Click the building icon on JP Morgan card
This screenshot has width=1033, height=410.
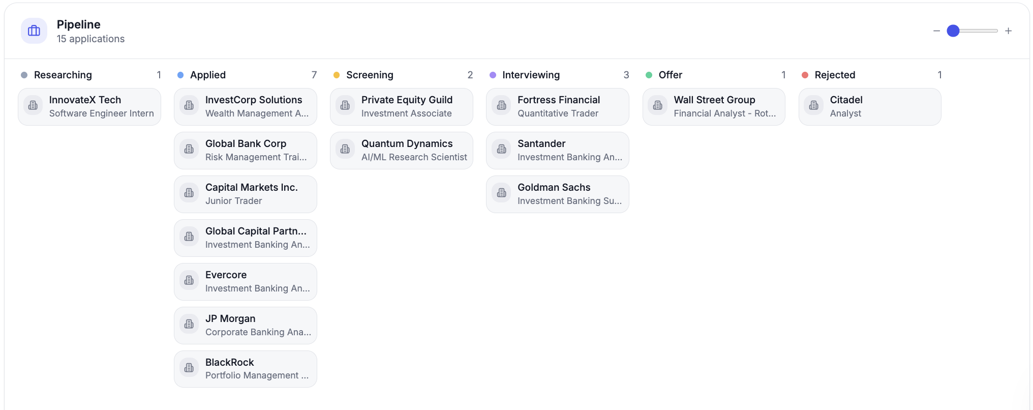click(x=189, y=325)
